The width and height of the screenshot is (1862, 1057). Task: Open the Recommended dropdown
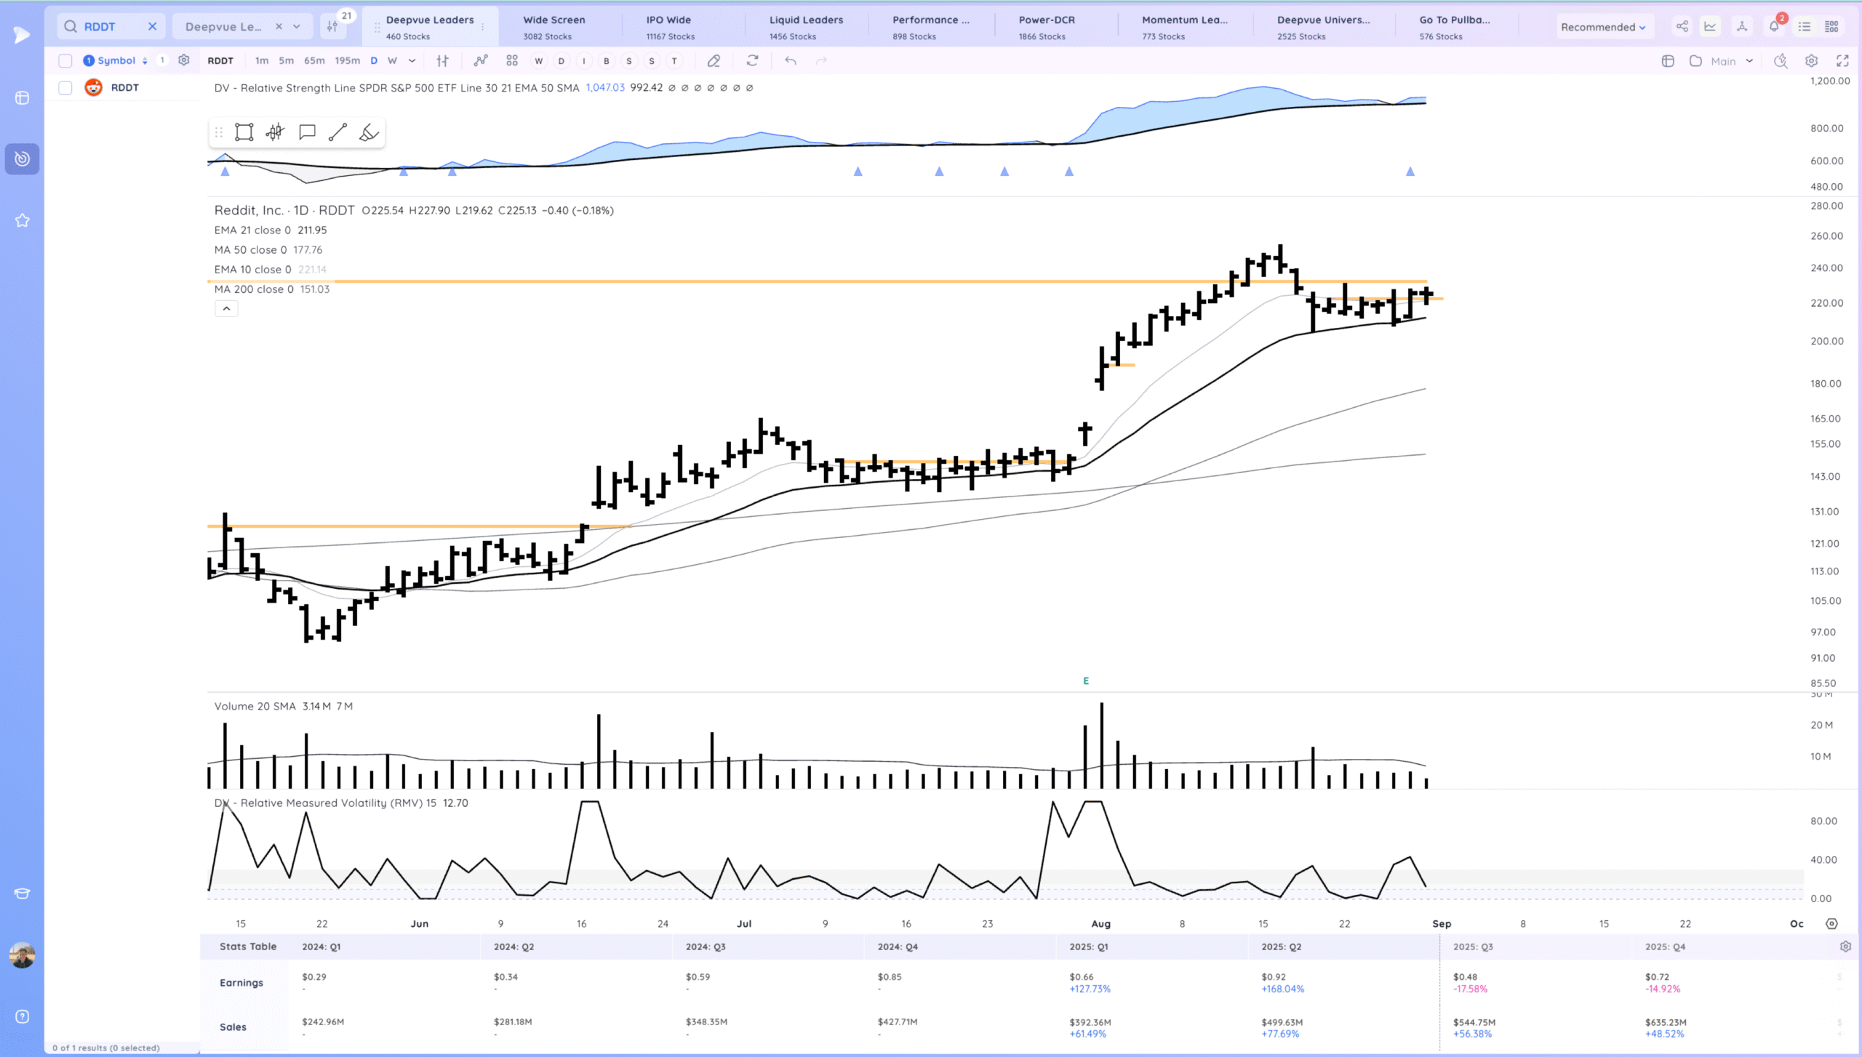point(1602,27)
